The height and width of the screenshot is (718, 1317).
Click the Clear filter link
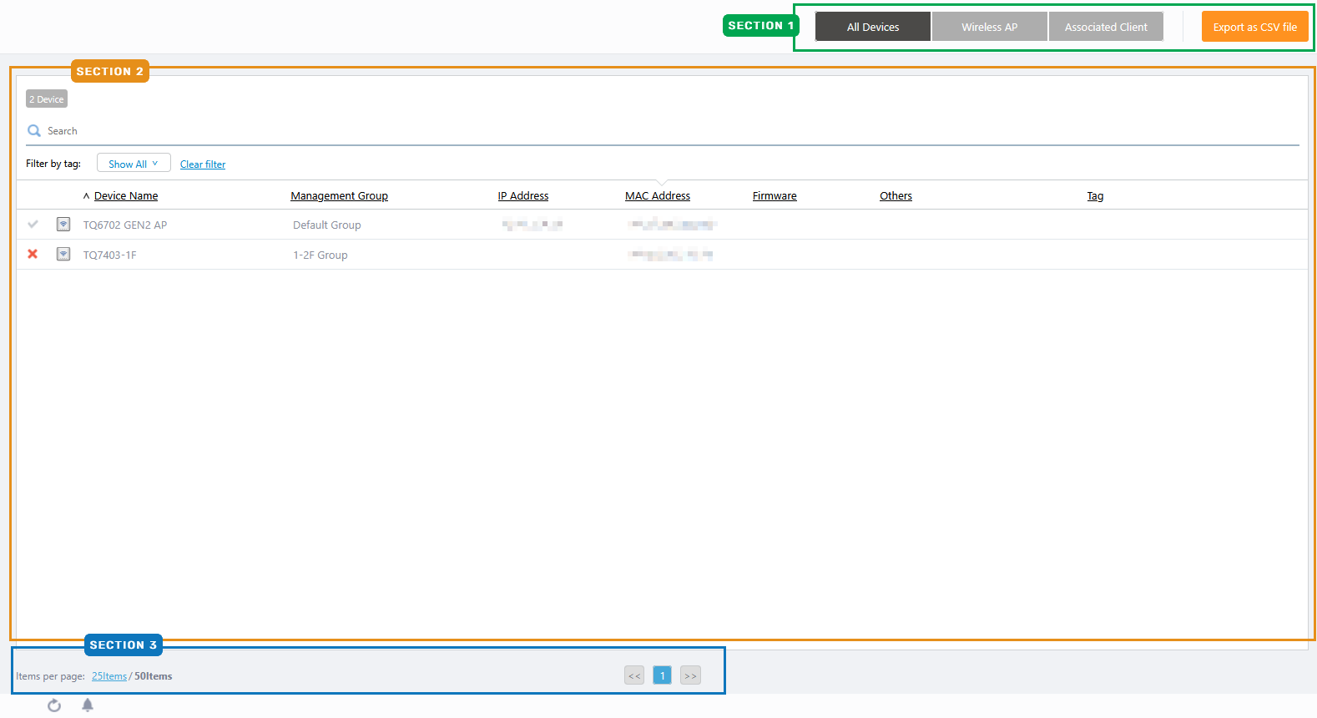click(203, 164)
